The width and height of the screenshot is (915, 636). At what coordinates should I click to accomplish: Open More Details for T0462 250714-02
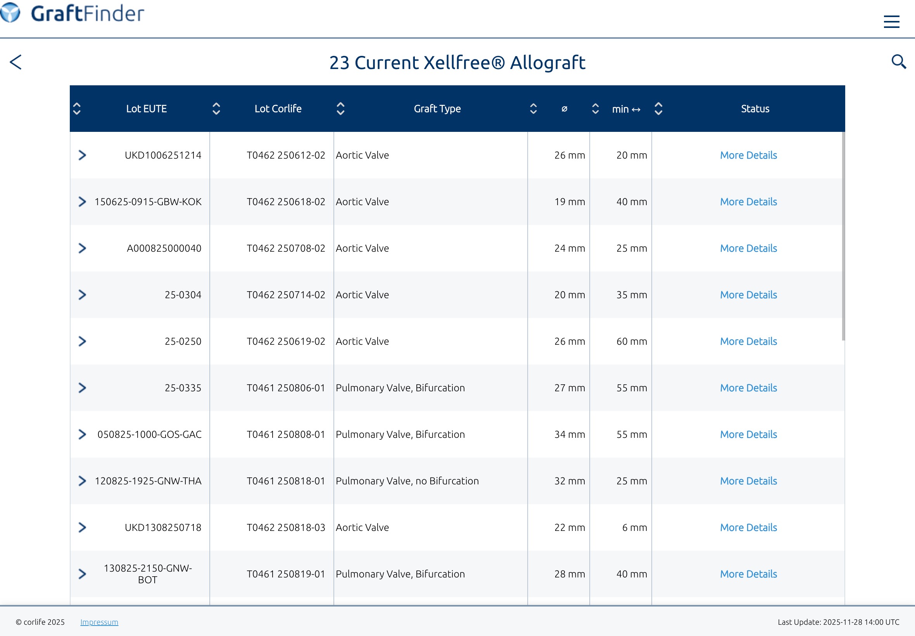(x=748, y=295)
